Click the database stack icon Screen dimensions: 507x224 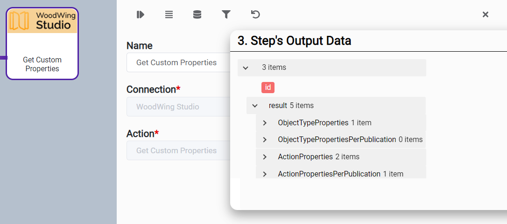pos(197,14)
